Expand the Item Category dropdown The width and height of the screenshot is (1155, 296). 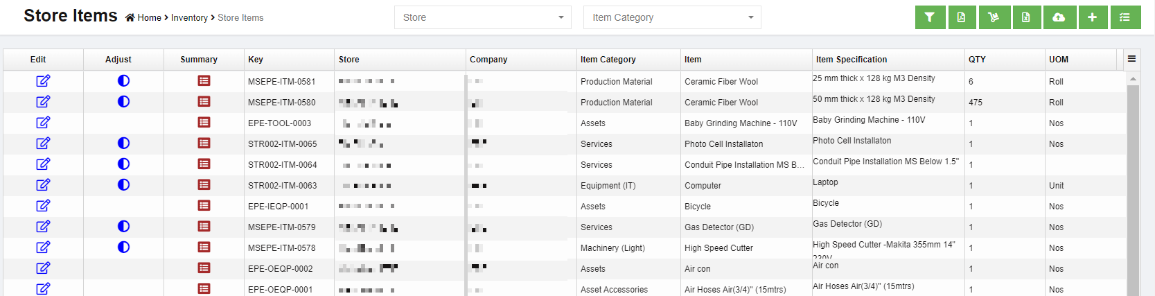tap(671, 17)
